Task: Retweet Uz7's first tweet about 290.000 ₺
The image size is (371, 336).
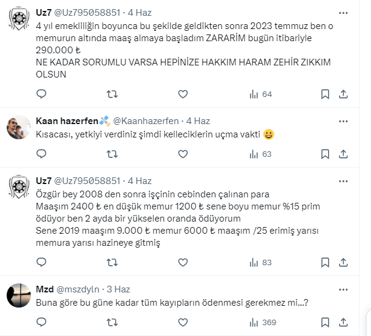Action: point(112,94)
